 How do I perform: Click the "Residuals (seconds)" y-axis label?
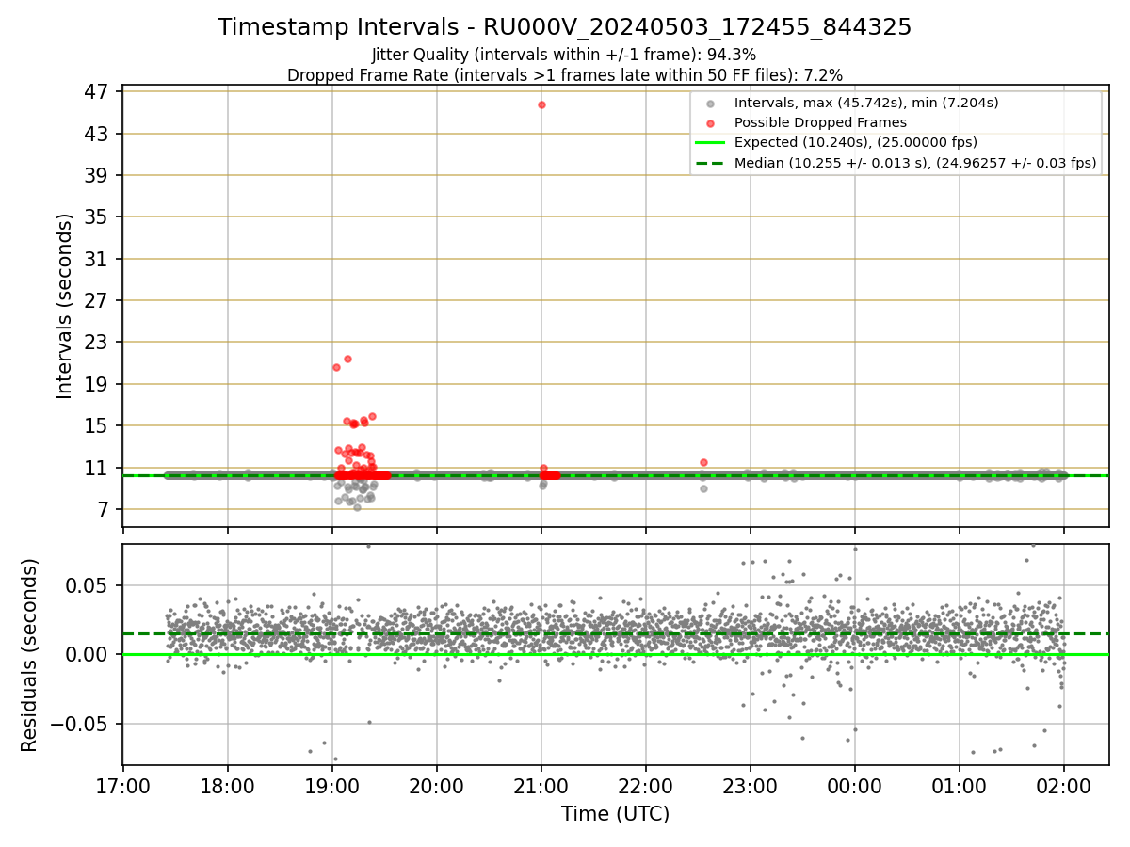coord(30,655)
